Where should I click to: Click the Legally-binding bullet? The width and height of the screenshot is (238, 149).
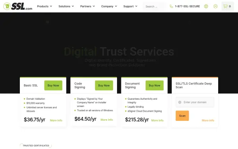136,107
